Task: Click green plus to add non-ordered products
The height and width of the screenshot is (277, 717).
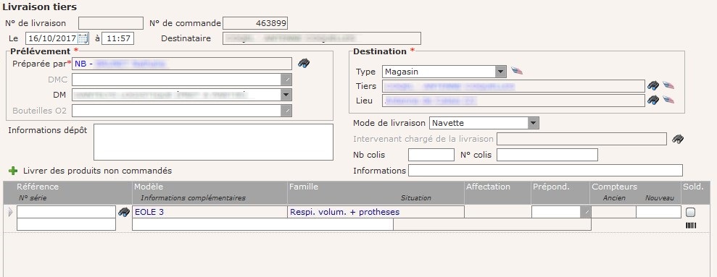Action: click(x=13, y=171)
